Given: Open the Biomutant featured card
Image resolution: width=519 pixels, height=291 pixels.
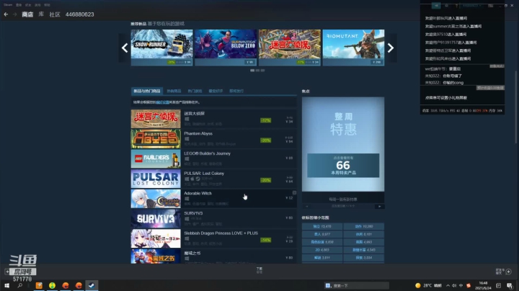Looking at the screenshot, I should 353,48.
